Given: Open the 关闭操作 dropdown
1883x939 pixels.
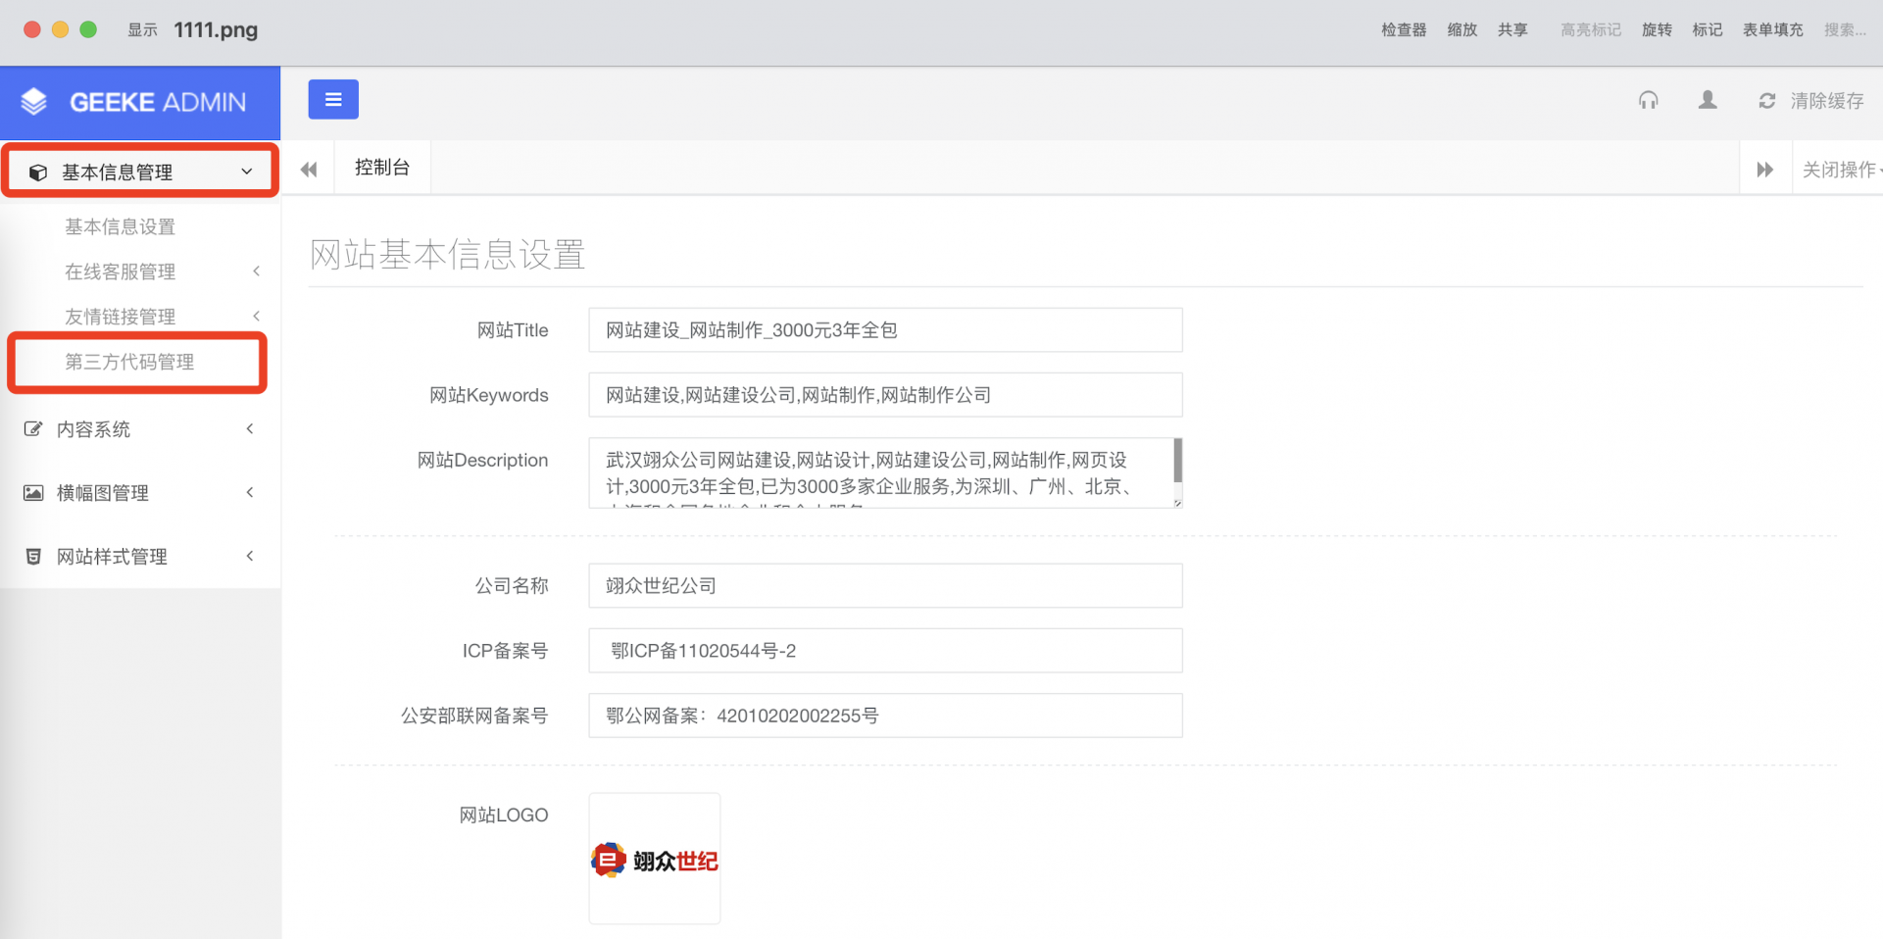Looking at the screenshot, I should point(1839,170).
